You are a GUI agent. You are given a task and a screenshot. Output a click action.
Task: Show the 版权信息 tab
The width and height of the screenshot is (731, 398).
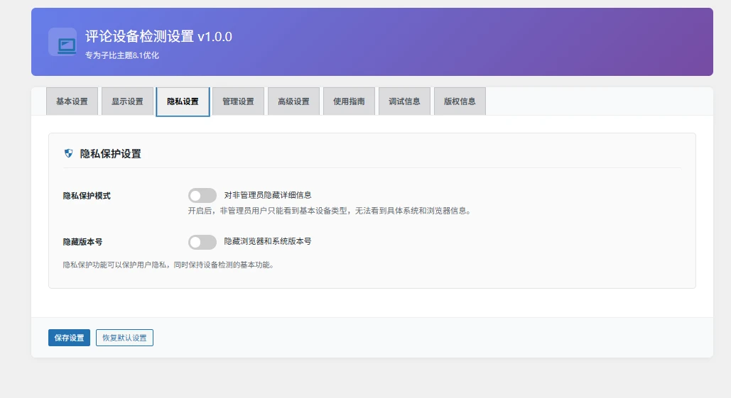[460, 101]
